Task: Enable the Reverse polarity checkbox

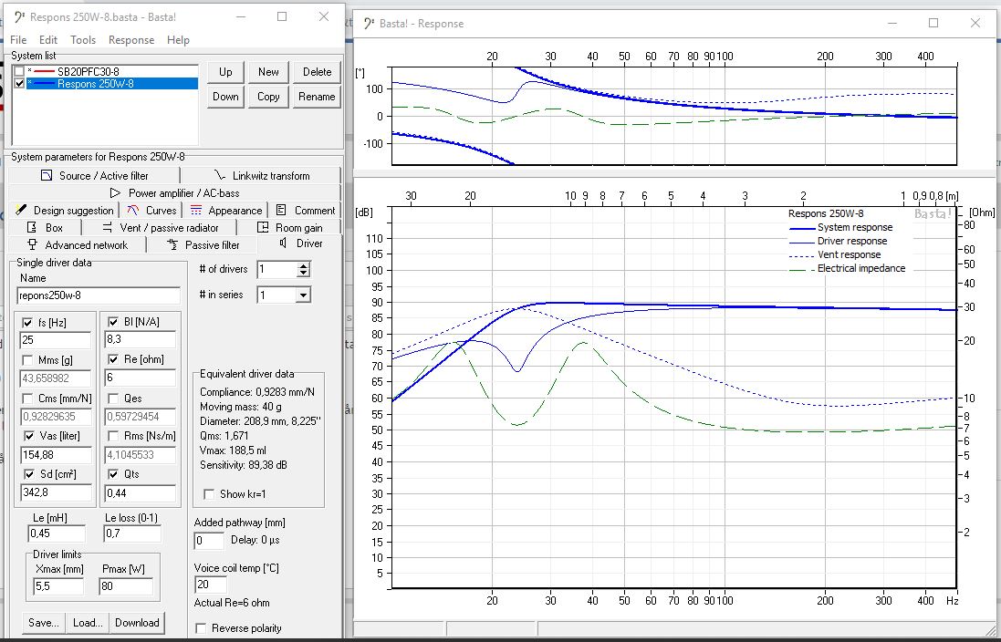Action: click(202, 628)
